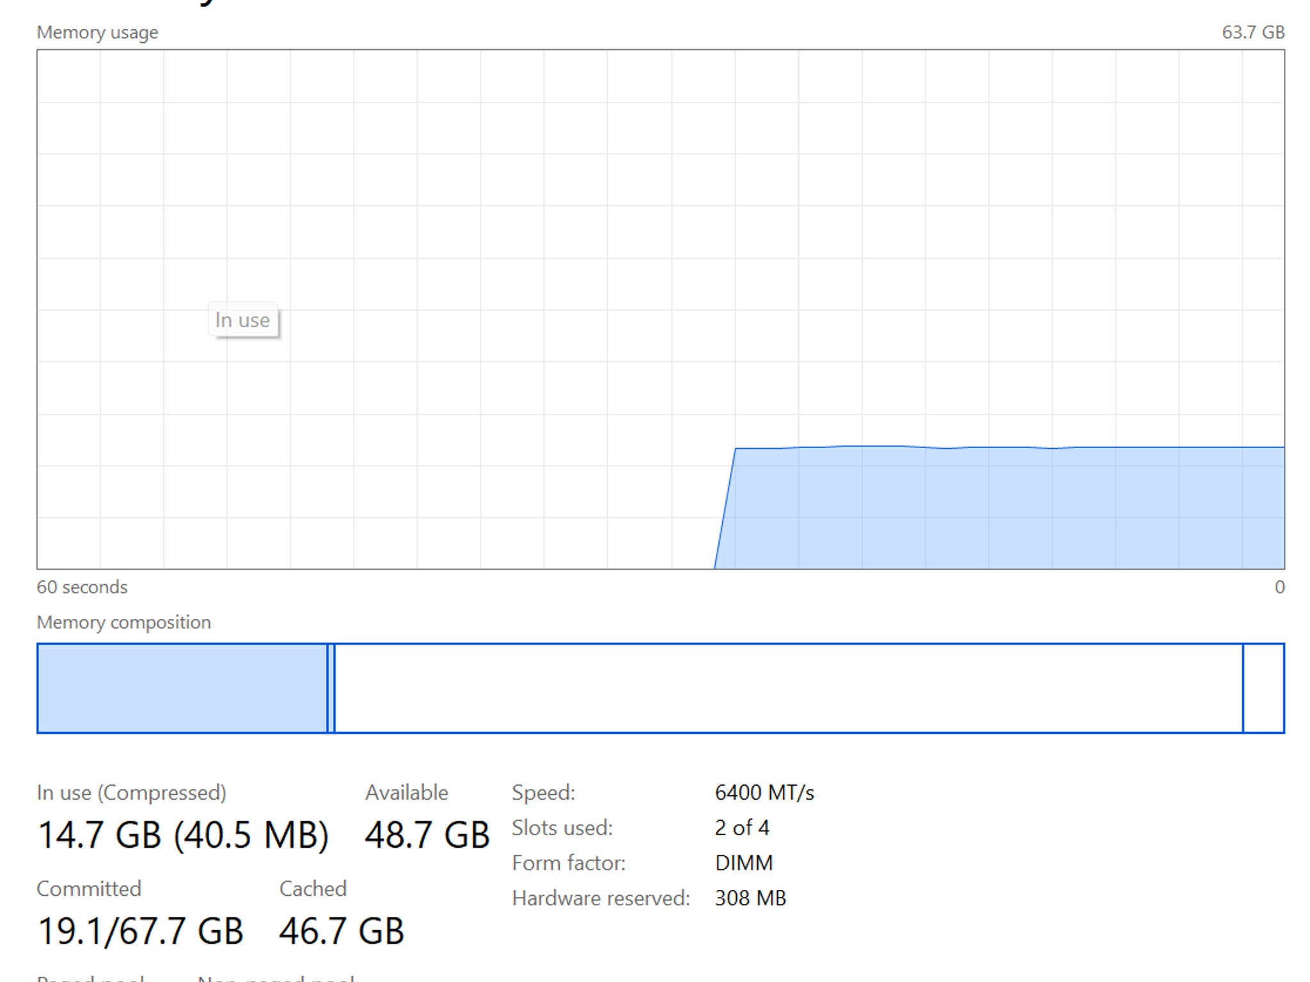Click the large Standby segment in composition bar
The height and width of the screenshot is (982, 1310).
pos(787,688)
